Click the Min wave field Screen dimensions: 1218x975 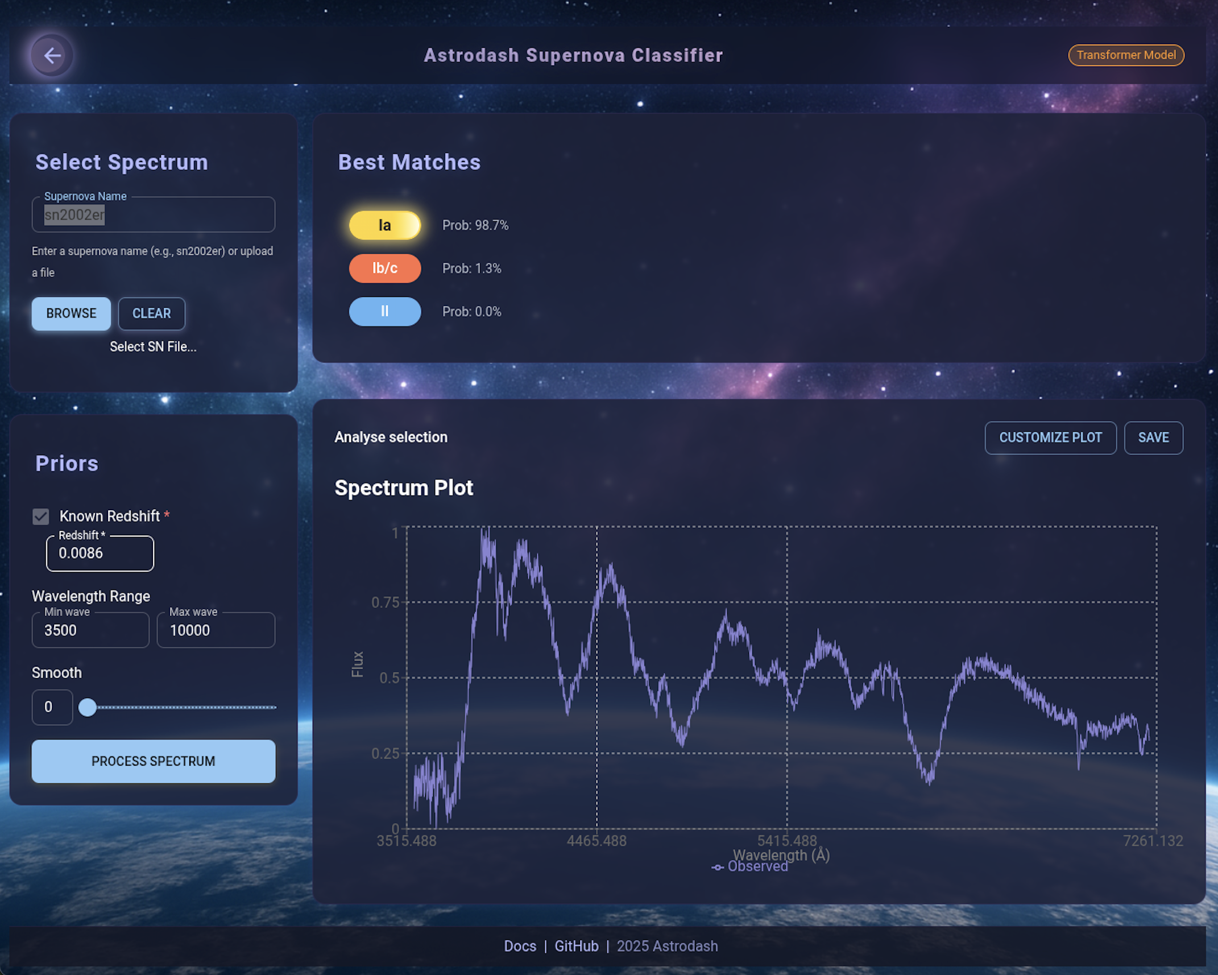[90, 630]
